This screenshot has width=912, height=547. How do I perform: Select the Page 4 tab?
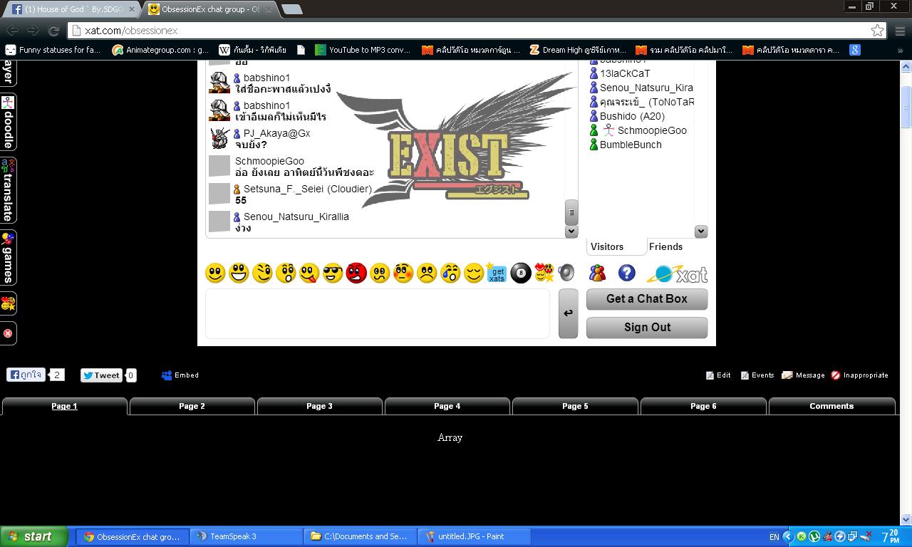coord(447,406)
